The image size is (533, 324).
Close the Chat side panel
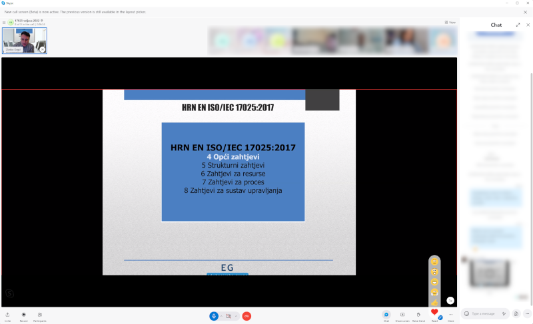(x=528, y=25)
